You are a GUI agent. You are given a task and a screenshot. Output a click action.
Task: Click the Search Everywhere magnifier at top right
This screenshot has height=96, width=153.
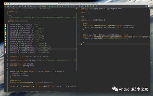coord(146,6)
